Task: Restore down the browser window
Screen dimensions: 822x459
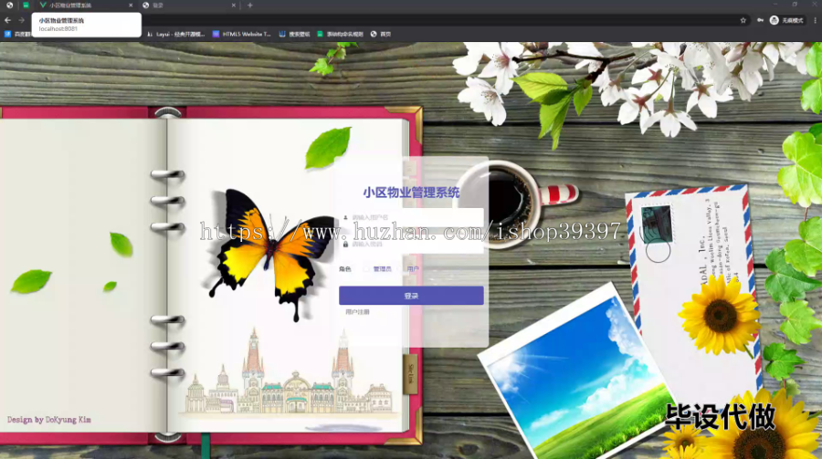Action: click(795, 5)
